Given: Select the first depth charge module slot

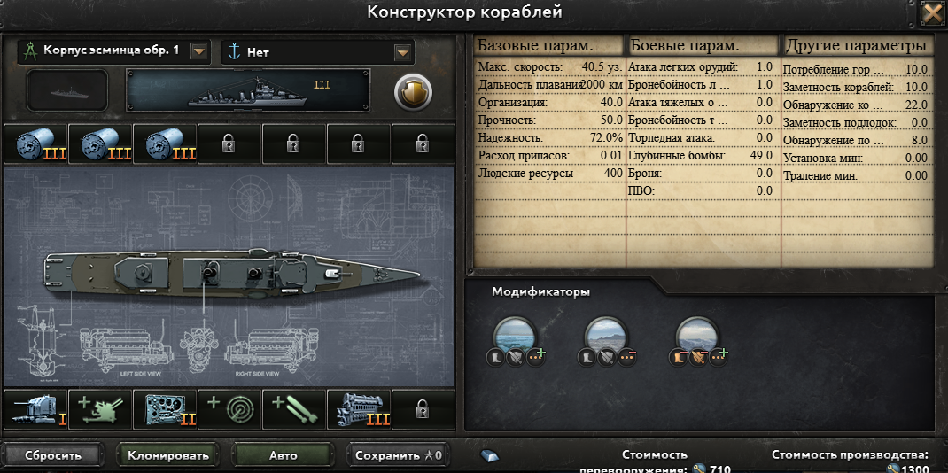Looking at the screenshot, I should pyautogui.click(x=35, y=144).
